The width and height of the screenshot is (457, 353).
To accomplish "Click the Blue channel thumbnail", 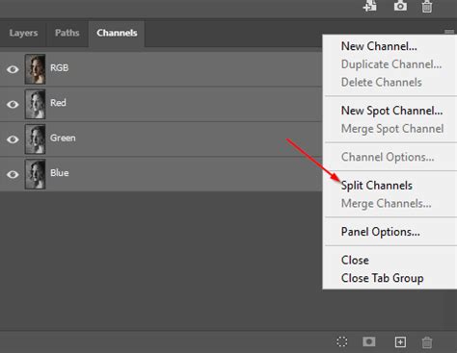I will (x=35, y=174).
